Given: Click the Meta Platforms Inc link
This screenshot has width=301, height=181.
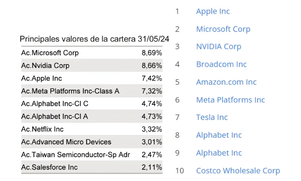Looking at the screenshot, I should (230, 100).
